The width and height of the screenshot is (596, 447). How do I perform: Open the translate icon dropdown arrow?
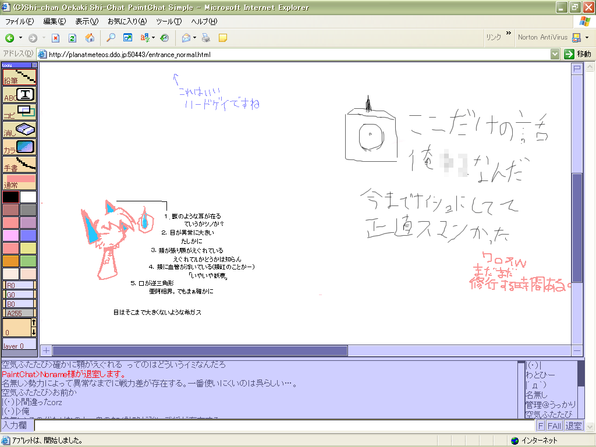click(153, 38)
